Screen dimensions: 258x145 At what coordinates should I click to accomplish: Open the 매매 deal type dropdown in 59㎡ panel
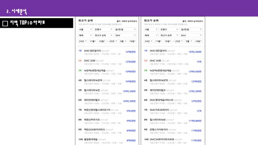point(85,35)
